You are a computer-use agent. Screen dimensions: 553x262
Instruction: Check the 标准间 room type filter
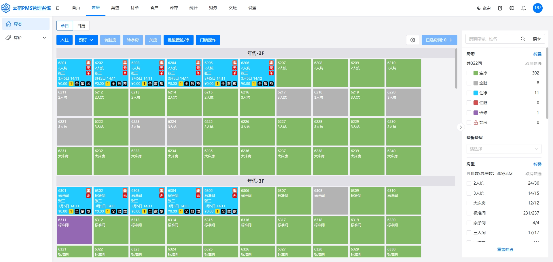[x=469, y=213]
